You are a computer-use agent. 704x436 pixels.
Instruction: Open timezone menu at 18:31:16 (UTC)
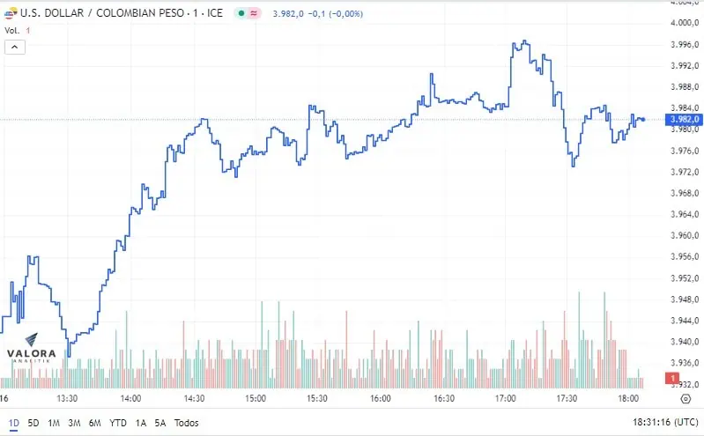tap(665, 423)
